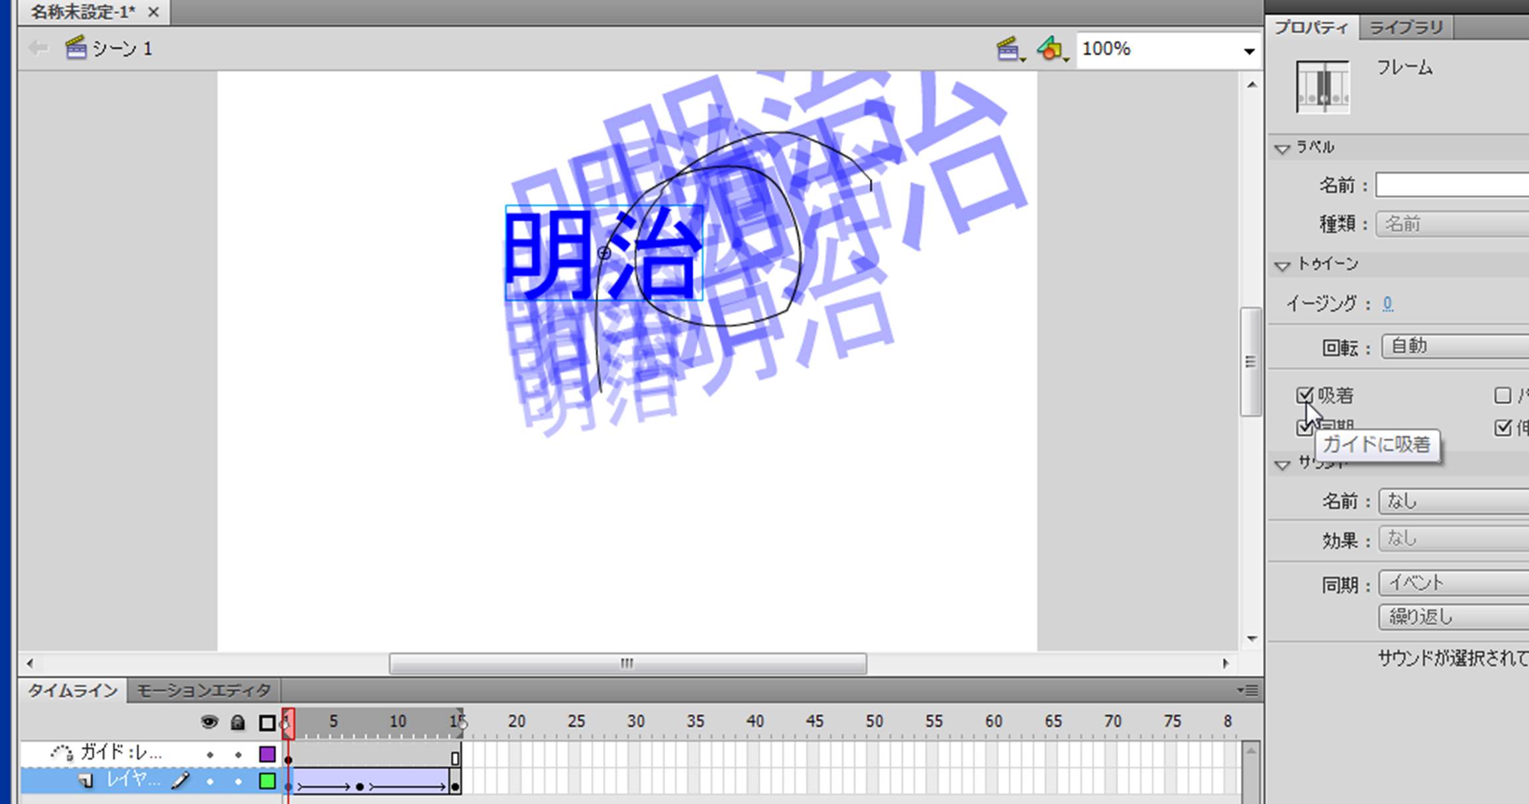Click the outline square icon in timeline header
This screenshot has width=1529, height=804.
pyautogui.click(x=267, y=723)
